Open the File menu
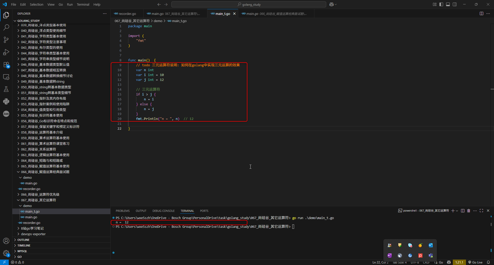 pyautogui.click(x=14, y=4)
